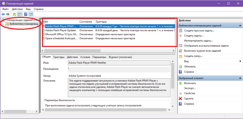Click Создать задачу... action
The image size is (243, 119).
(x=194, y=36)
